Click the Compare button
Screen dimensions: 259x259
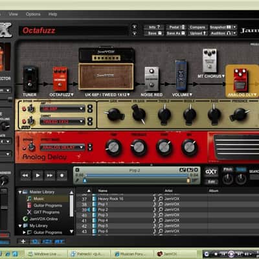click(x=197, y=27)
